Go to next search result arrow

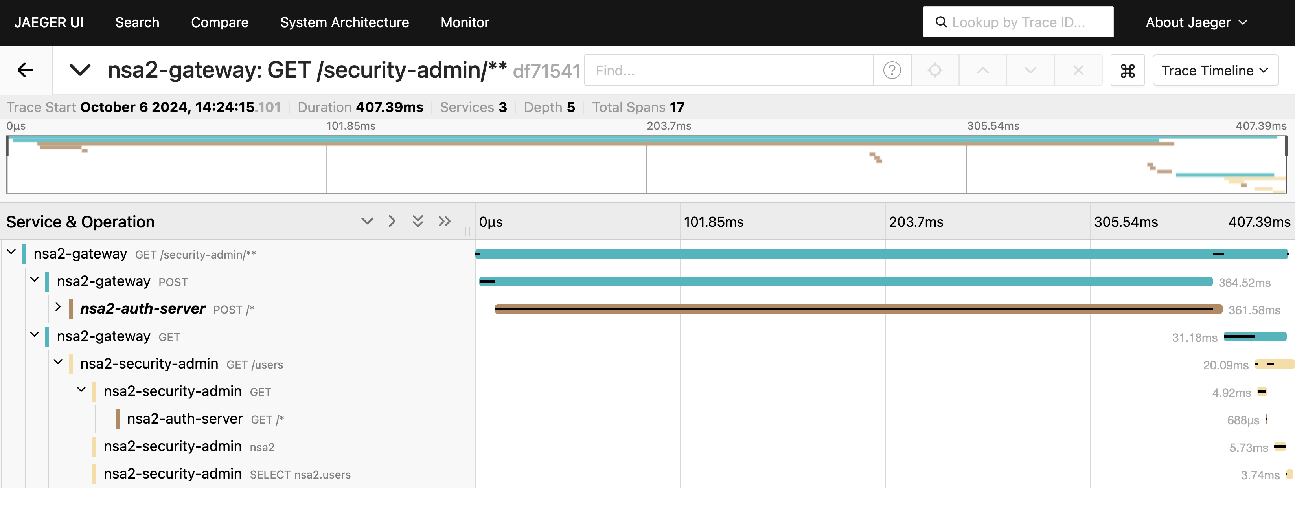(x=1030, y=70)
